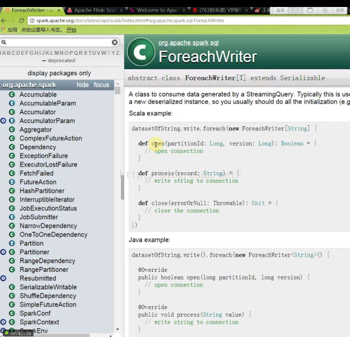Close the ForeachWriter browser tab
350x337 pixels.
[59, 10]
